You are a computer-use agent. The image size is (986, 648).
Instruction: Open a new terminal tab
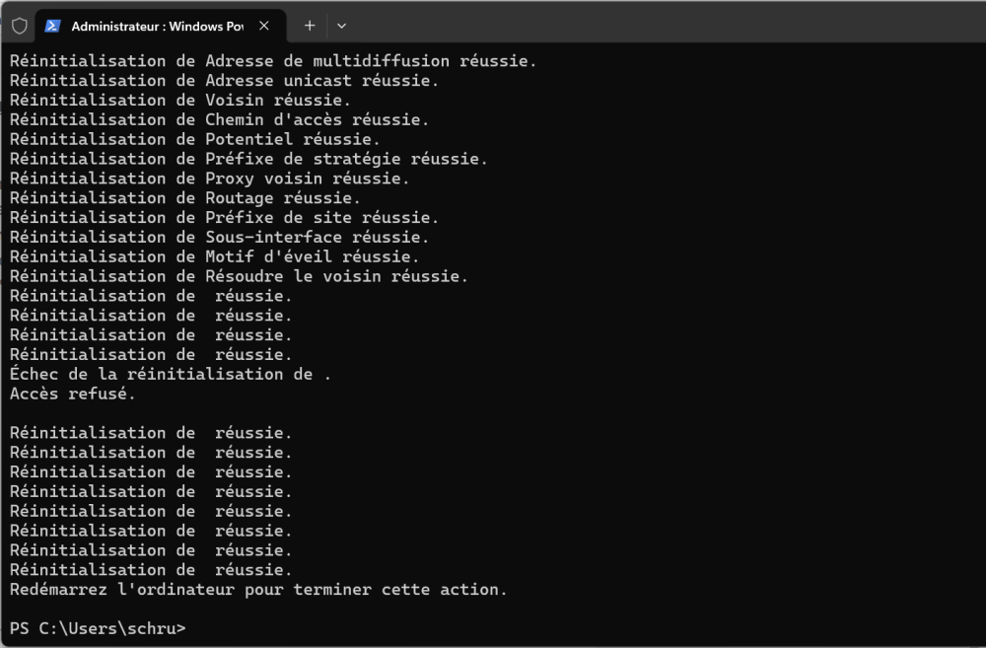click(310, 26)
